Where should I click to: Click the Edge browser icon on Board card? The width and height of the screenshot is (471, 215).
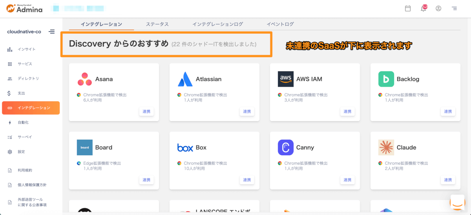(x=79, y=163)
